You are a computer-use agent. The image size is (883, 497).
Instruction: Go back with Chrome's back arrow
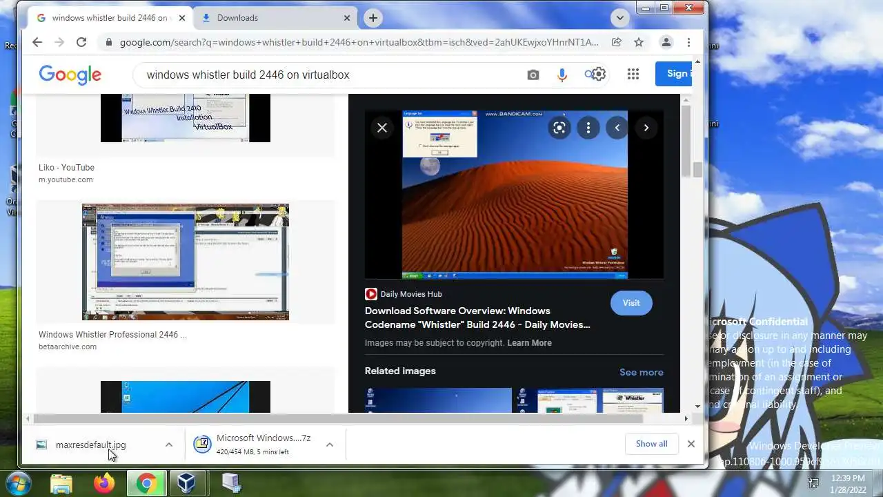pyautogui.click(x=37, y=42)
